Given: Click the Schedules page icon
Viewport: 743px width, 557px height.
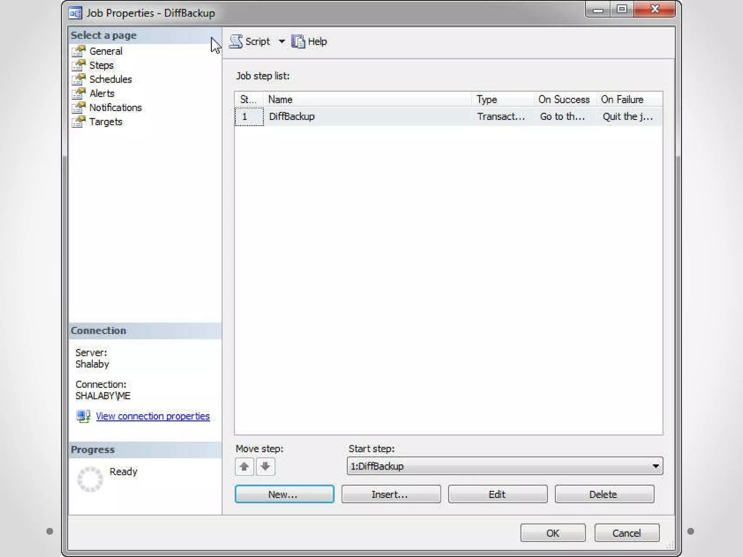Looking at the screenshot, I should click(x=79, y=79).
